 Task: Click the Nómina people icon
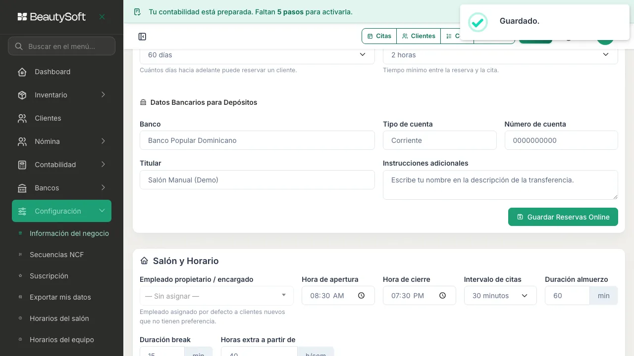pos(22,141)
